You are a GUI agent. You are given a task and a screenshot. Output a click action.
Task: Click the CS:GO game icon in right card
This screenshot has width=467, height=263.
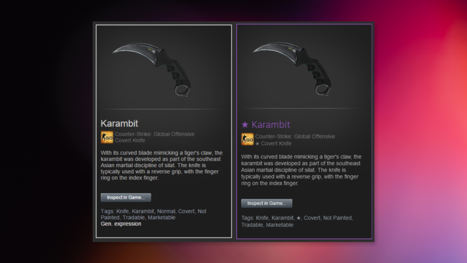point(247,139)
